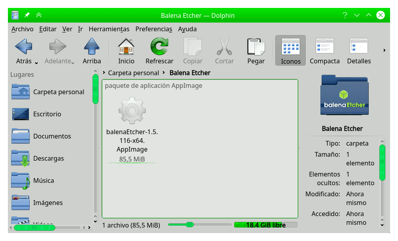Image resolution: width=398 pixels, height=241 pixels.
Task: Open the Preferencias menu
Action: 154,29
